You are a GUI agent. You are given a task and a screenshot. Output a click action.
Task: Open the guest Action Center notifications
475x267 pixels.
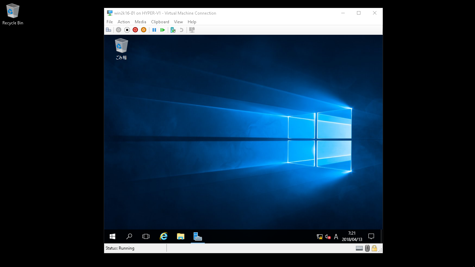pos(371,236)
